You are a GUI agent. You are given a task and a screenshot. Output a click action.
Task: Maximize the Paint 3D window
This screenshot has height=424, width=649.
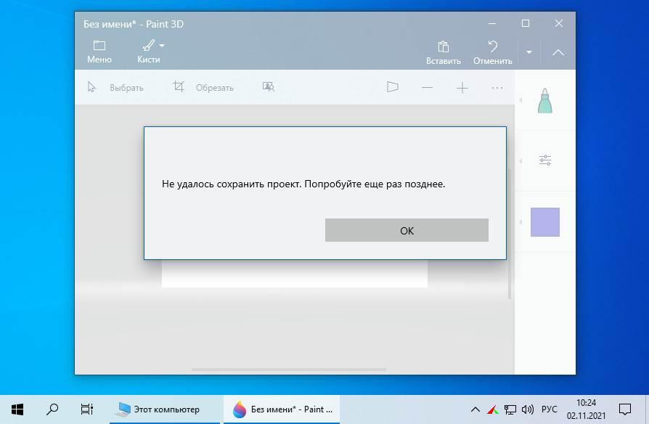tap(526, 23)
